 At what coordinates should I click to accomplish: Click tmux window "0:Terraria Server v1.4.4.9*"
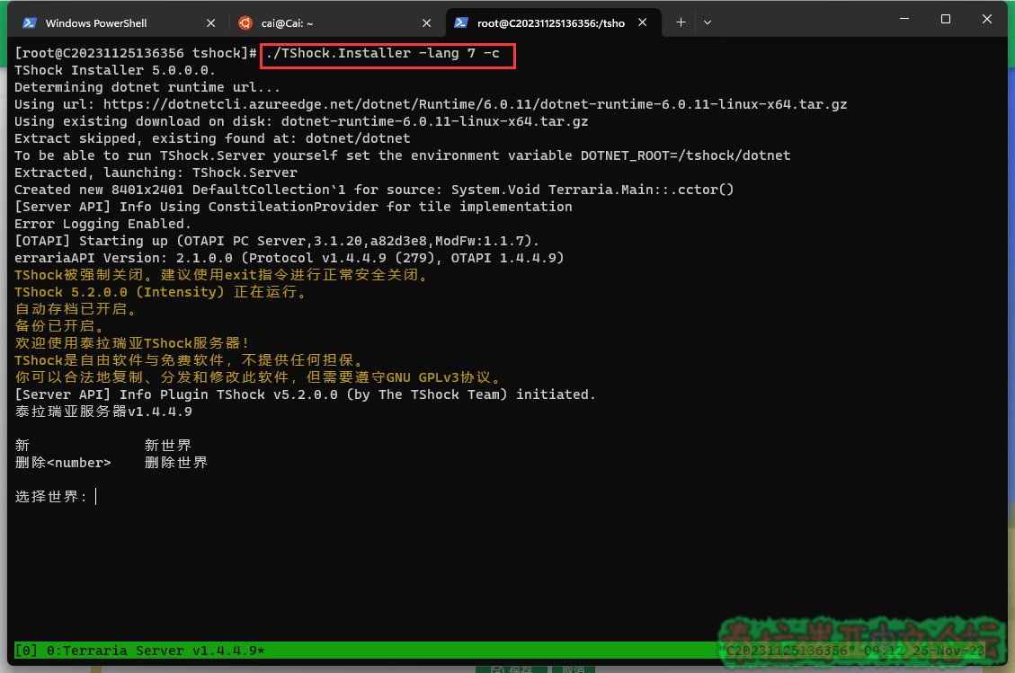pyautogui.click(x=156, y=651)
